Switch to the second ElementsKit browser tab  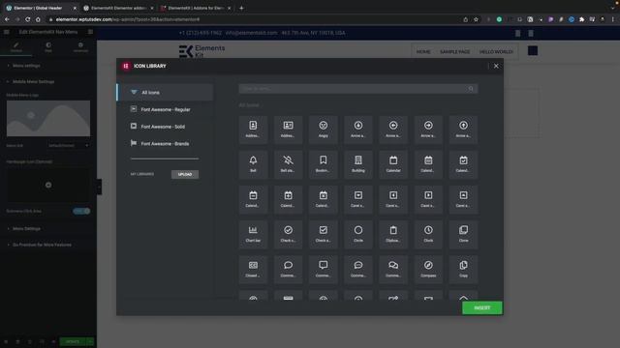tap(119, 8)
